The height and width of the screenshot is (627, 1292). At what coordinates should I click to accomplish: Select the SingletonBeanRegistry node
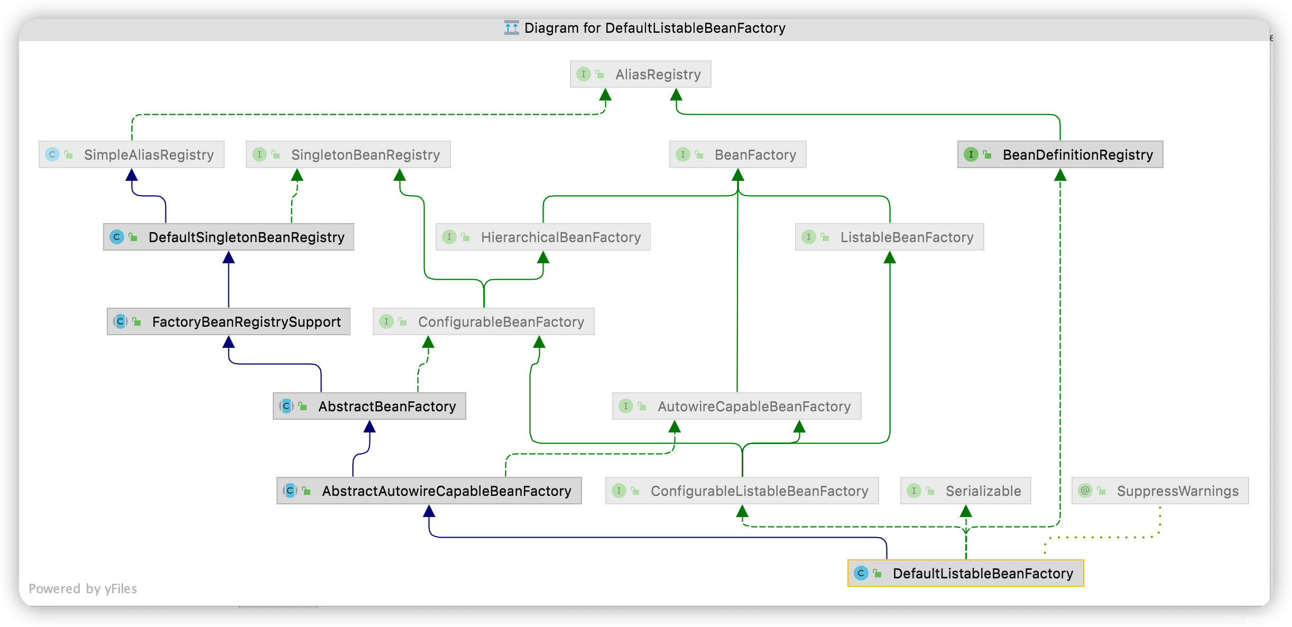365,155
